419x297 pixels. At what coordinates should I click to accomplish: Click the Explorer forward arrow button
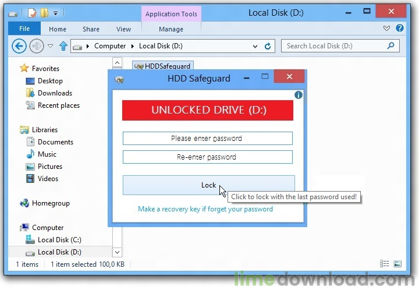tap(36, 46)
